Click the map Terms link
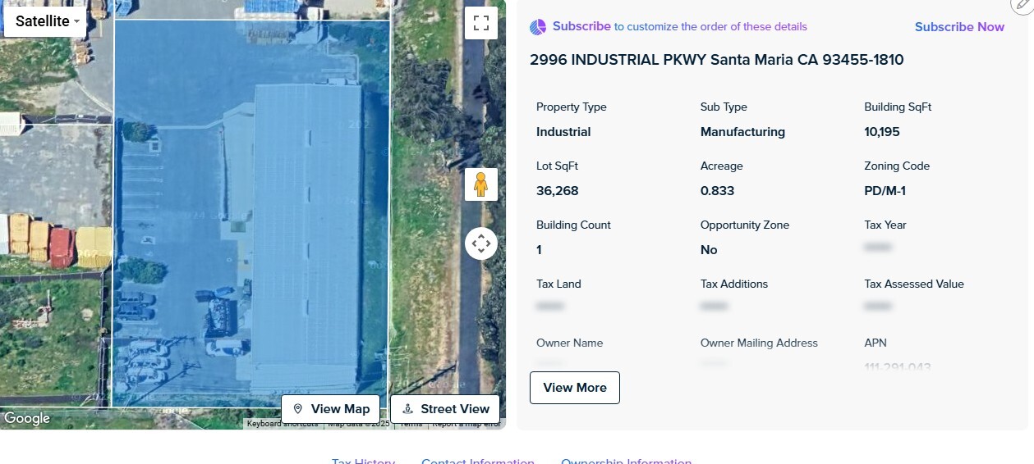This screenshot has height=464, width=1034. [411, 424]
